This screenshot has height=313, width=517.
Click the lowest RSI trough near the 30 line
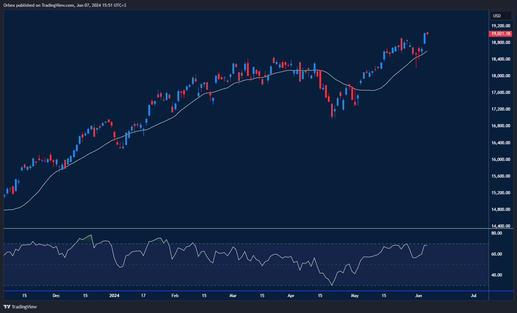coord(332,285)
